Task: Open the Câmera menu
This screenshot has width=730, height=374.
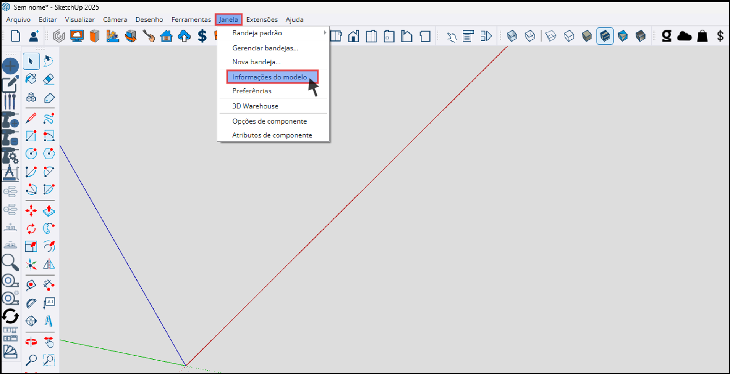Action: click(115, 19)
